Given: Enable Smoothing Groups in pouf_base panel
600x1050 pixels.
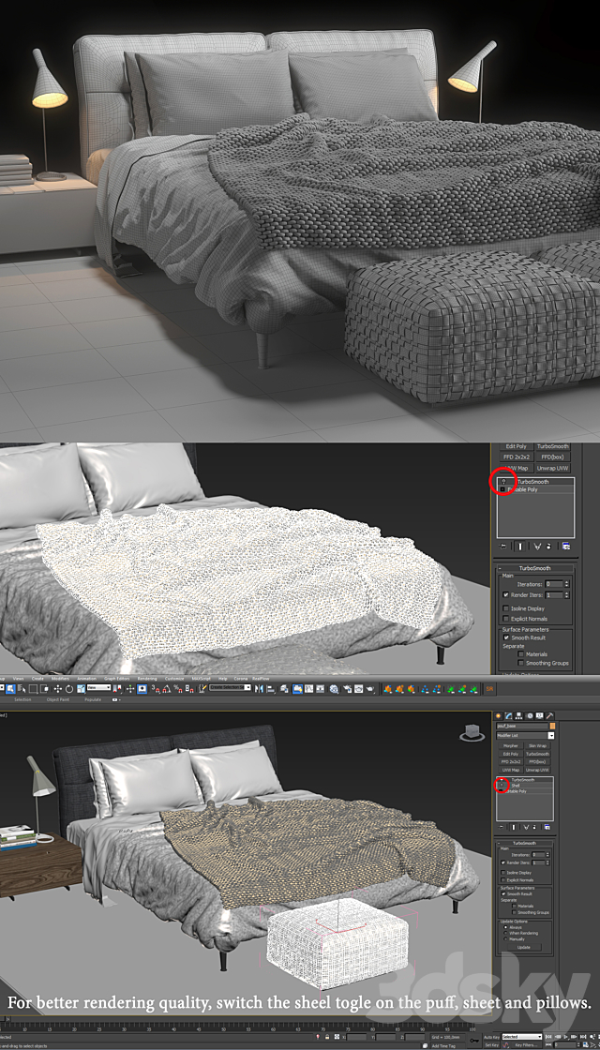Looking at the screenshot, I should coord(515,912).
